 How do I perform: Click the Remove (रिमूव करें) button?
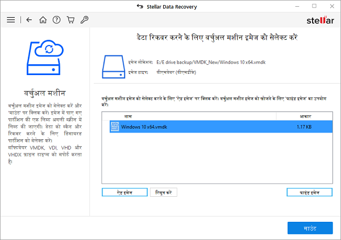tap(164, 192)
